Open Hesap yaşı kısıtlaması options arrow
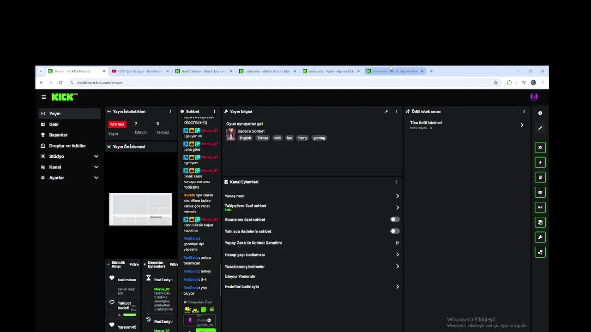Image resolution: width=591 pixels, height=332 pixels. point(397,255)
